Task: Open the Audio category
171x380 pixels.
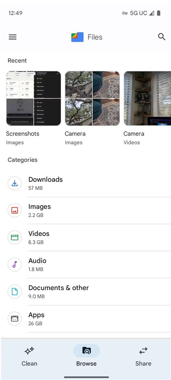Action: coord(85,265)
